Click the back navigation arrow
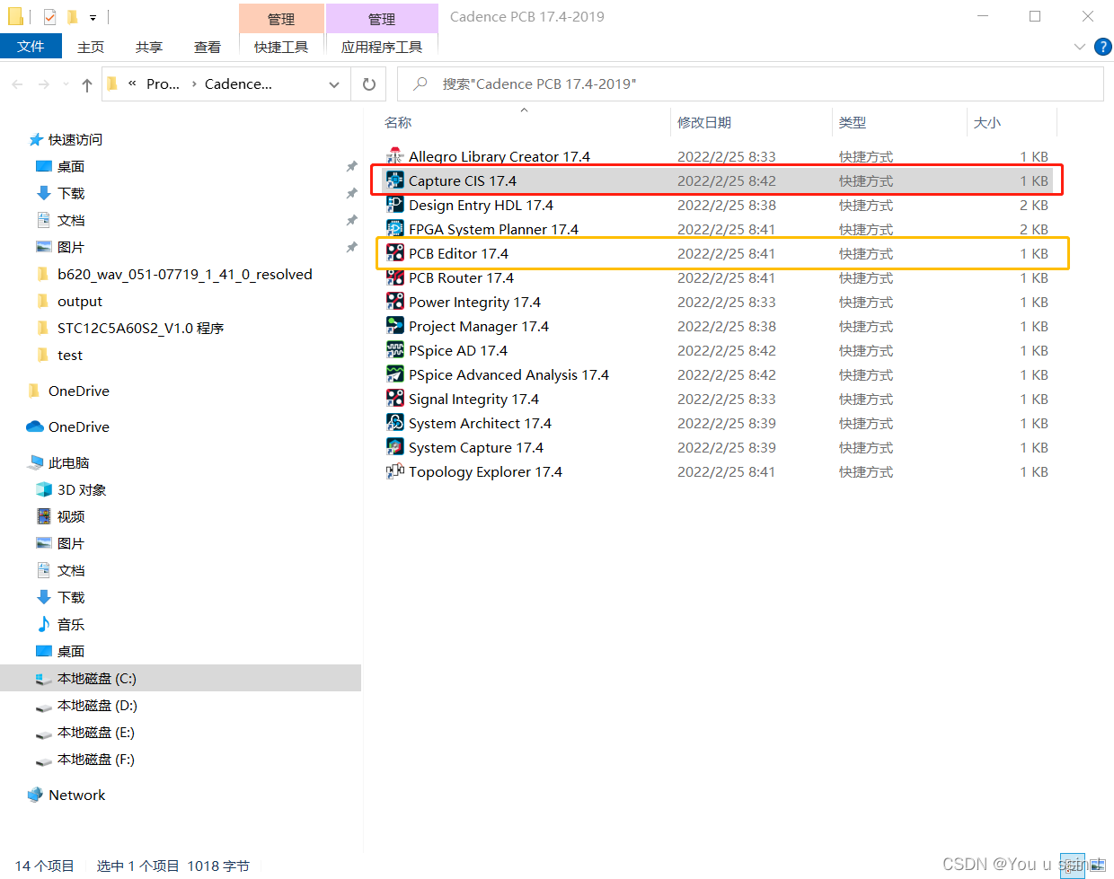Image resolution: width=1114 pixels, height=879 pixels. click(x=18, y=84)
